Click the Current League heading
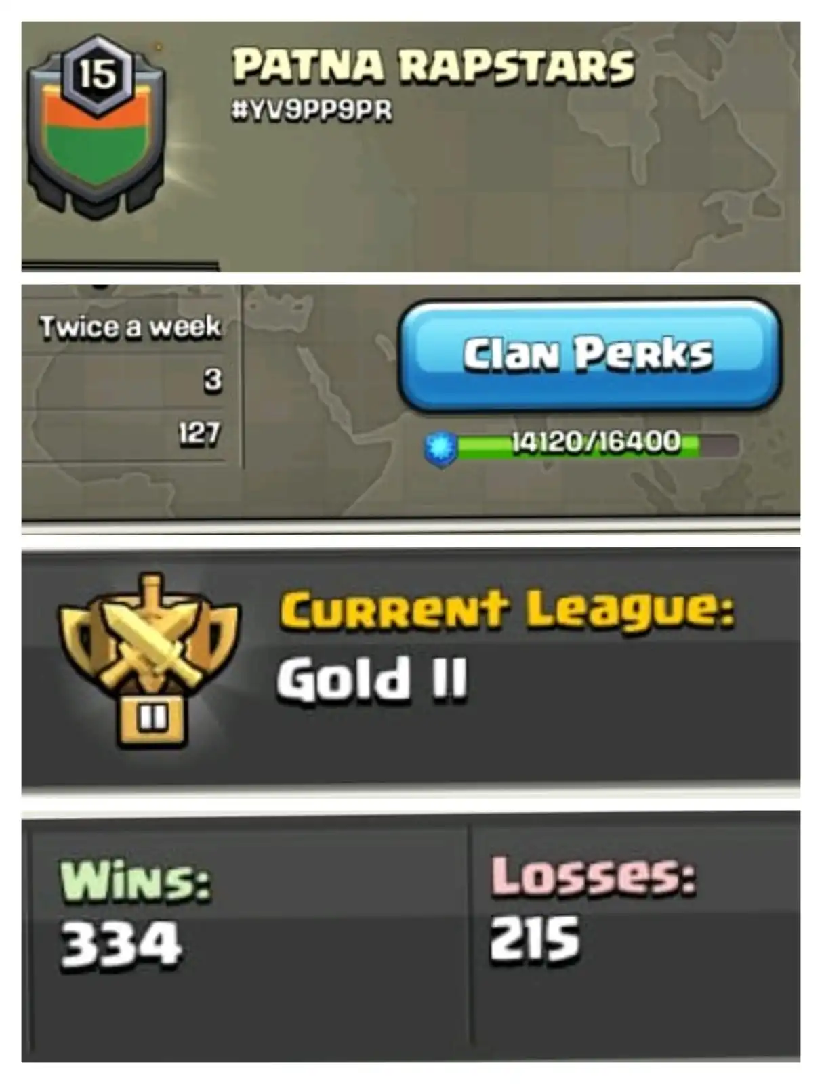Image resolution: width=822 pixels, height=1084 pixels. click(507, 610)
